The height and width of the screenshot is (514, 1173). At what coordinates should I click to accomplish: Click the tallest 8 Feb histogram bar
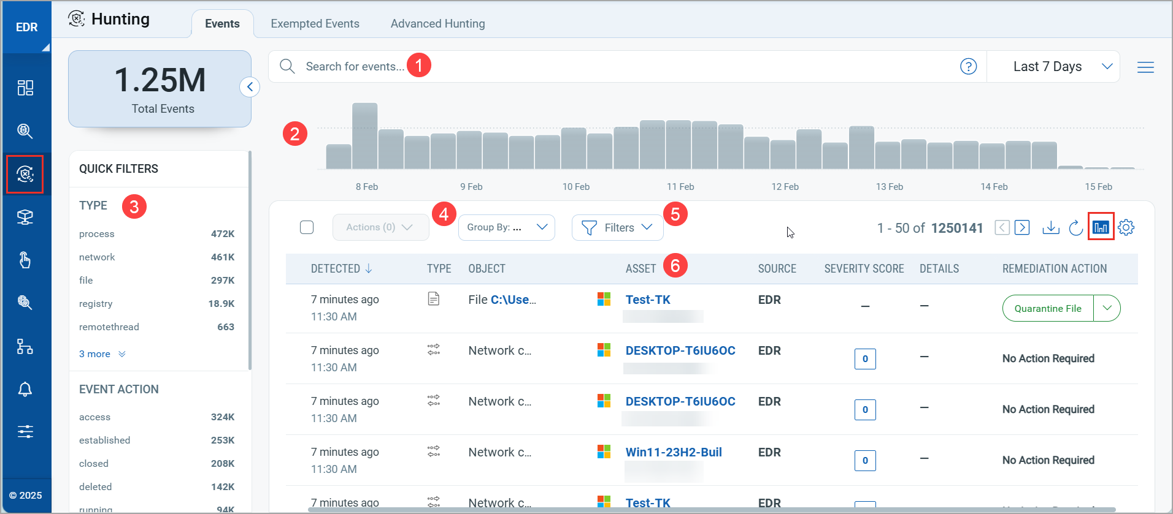pos(364,136)
